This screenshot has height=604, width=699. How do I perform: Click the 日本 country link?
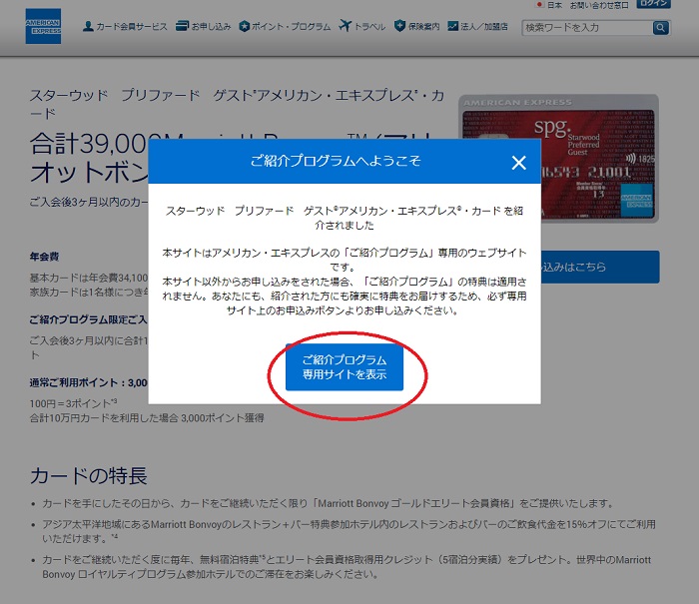554,5
